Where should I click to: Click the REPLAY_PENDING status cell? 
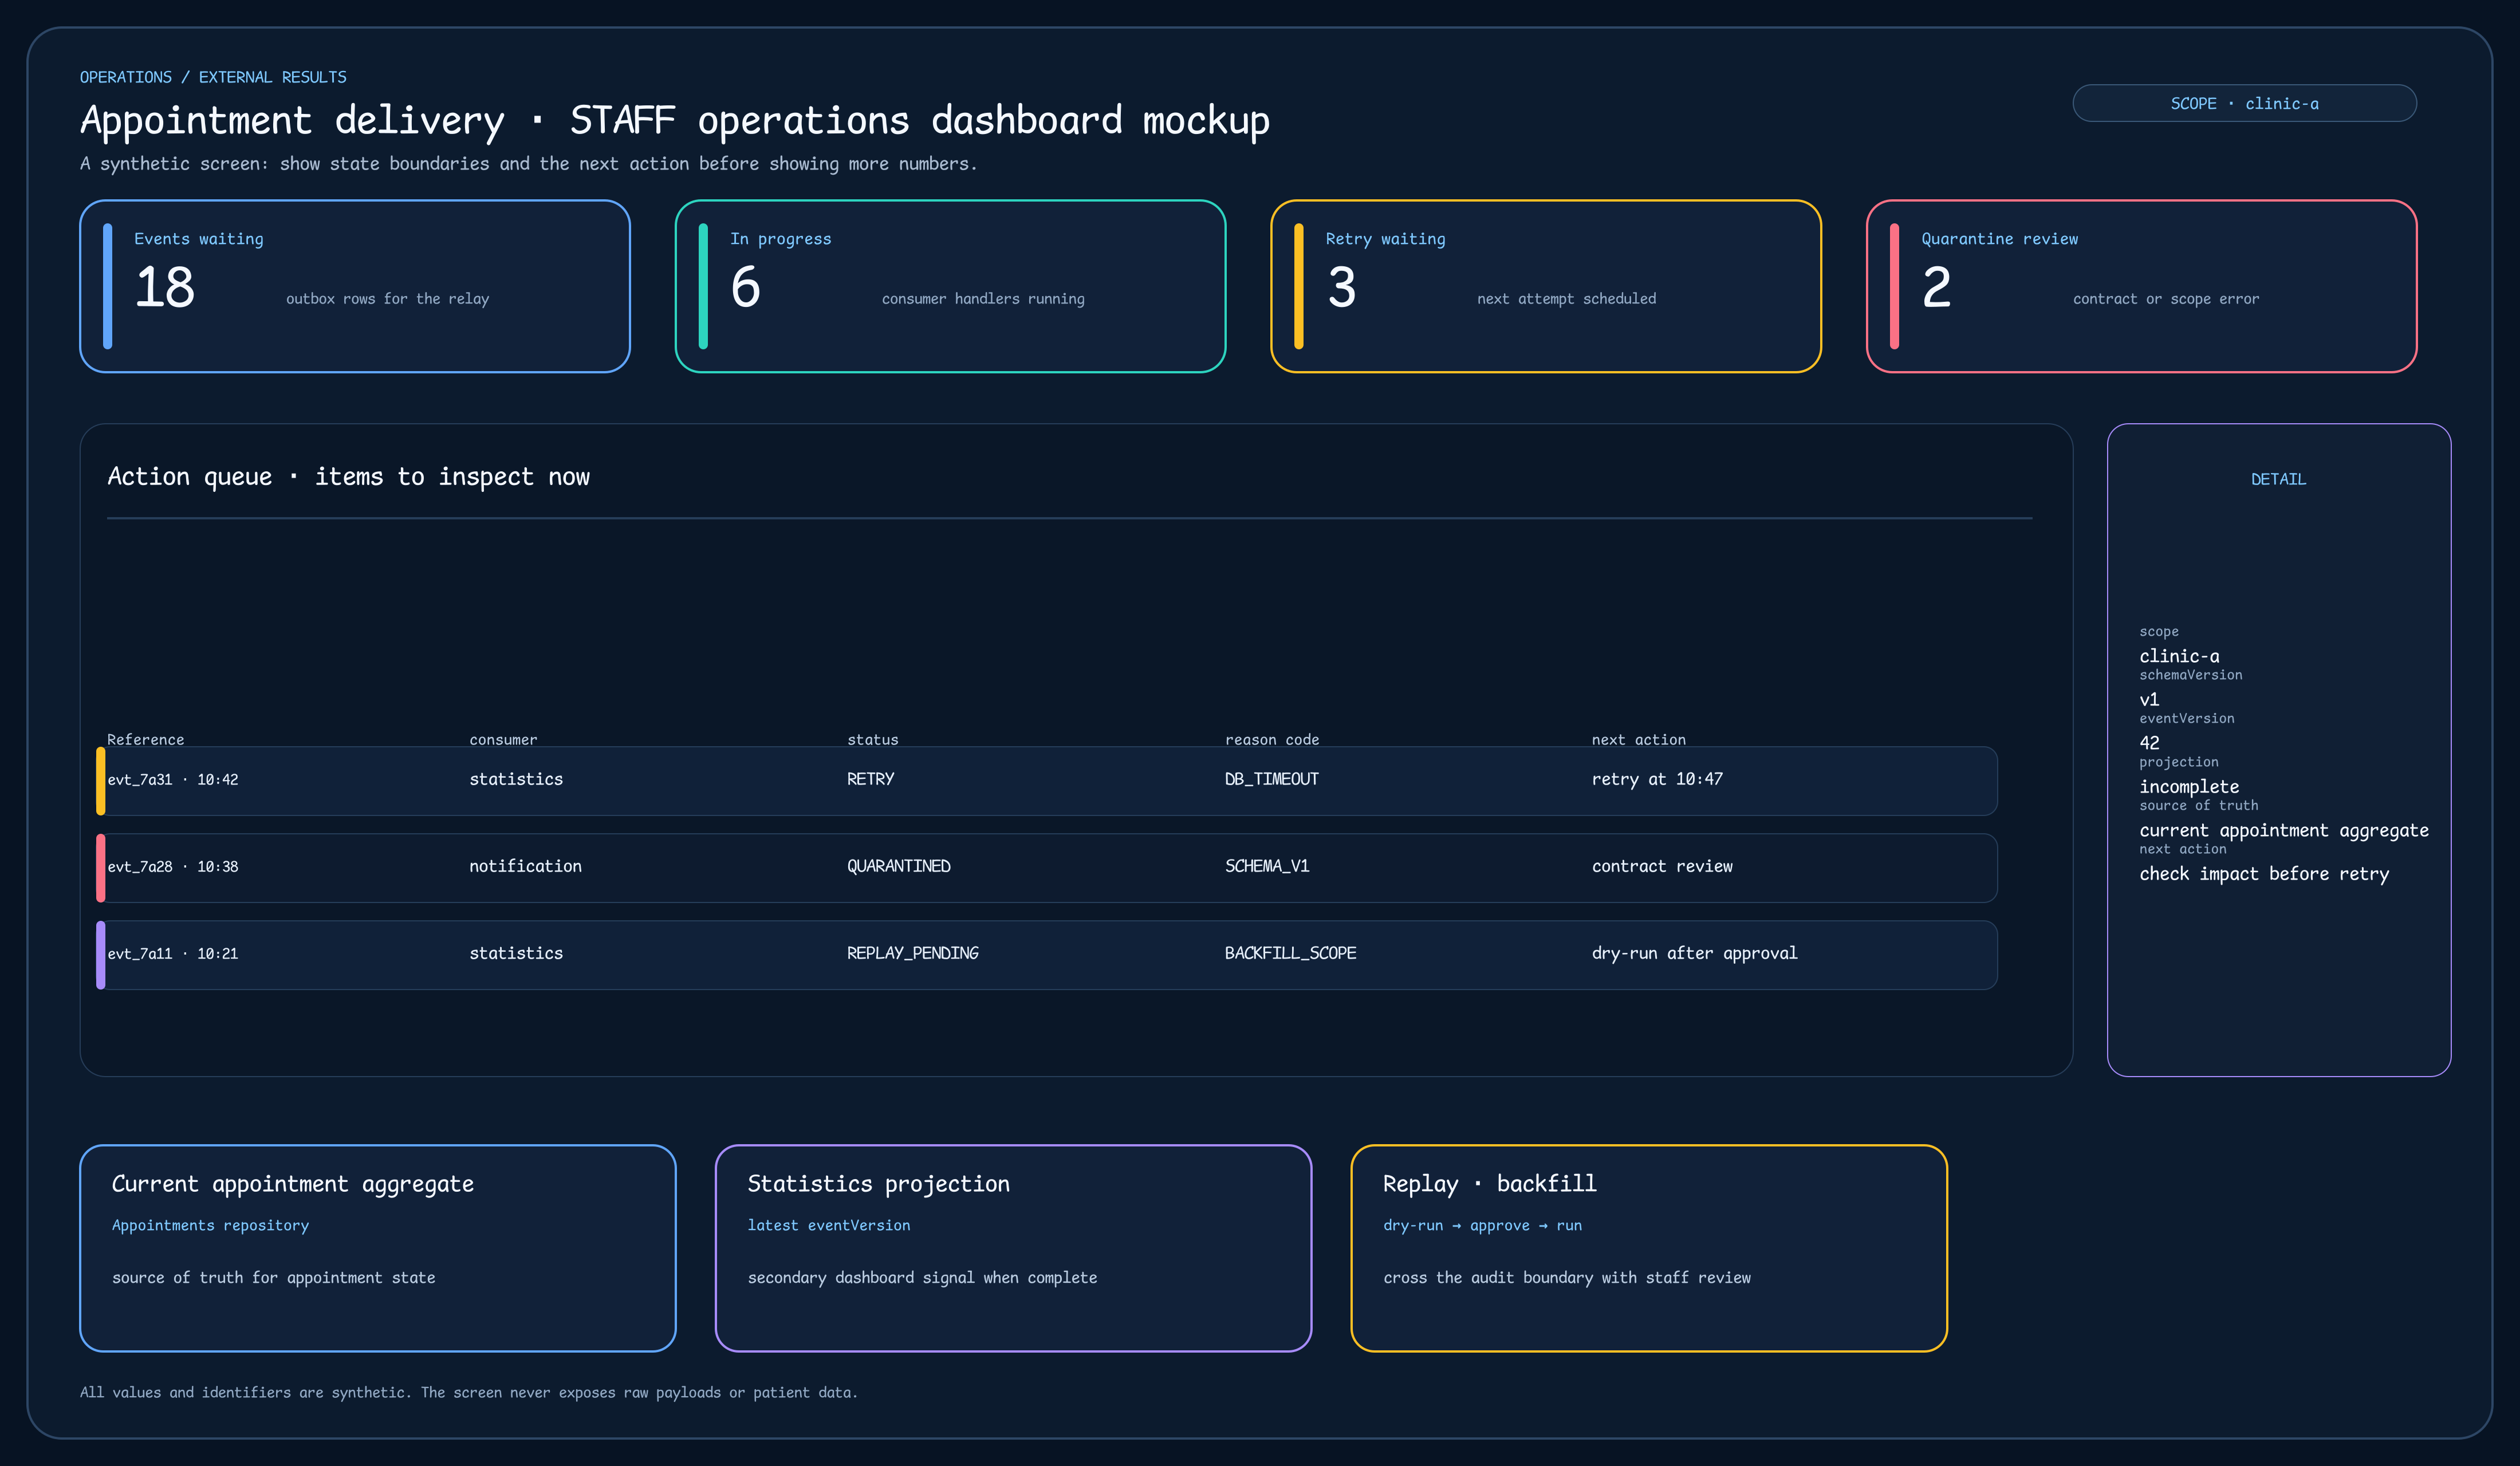[x=913, y=953]
